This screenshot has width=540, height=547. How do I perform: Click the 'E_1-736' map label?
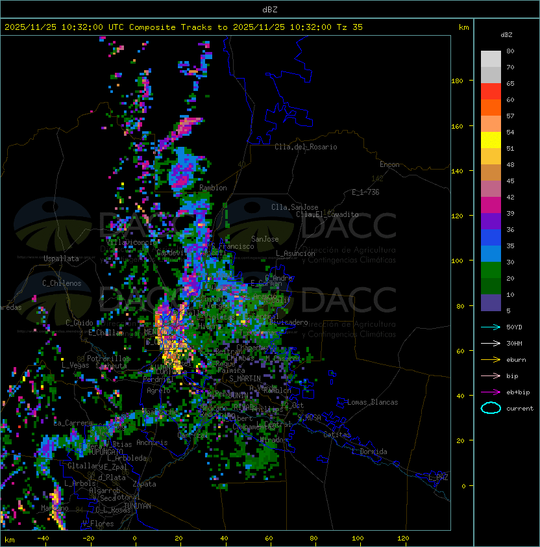click(365, 192)
